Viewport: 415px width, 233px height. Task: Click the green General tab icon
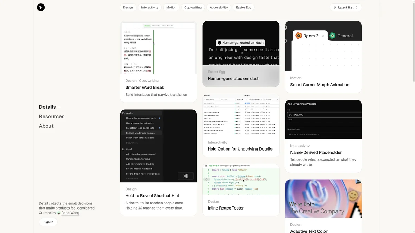click(x=332, y=36)
